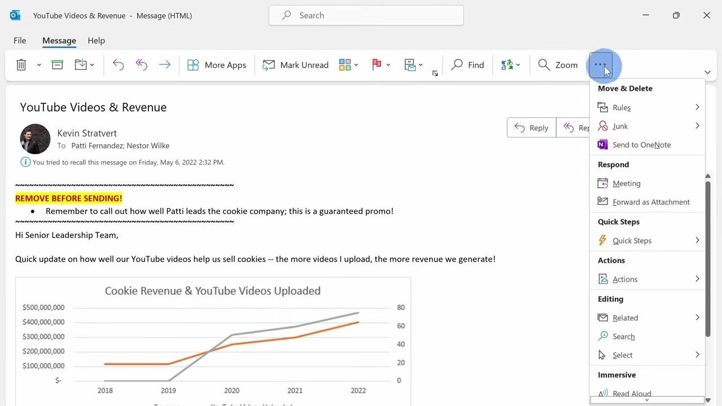Open the Categorize color squares dropdown
Viewport: 722px width, 406px height.
pyautogui.click(x=349, y=65)
